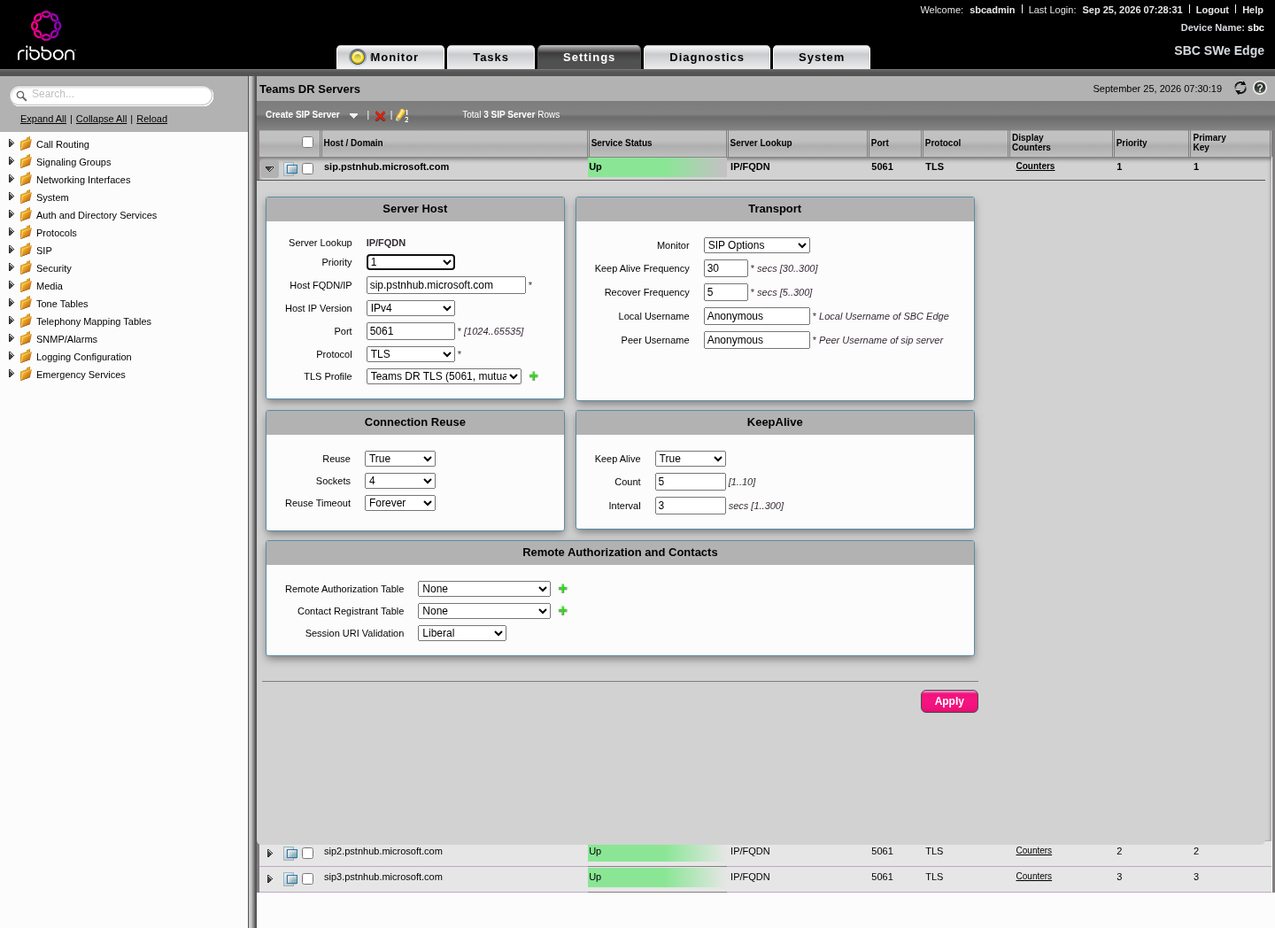Open the Remote Authorization Table dropdown

[x=484, y=589]
